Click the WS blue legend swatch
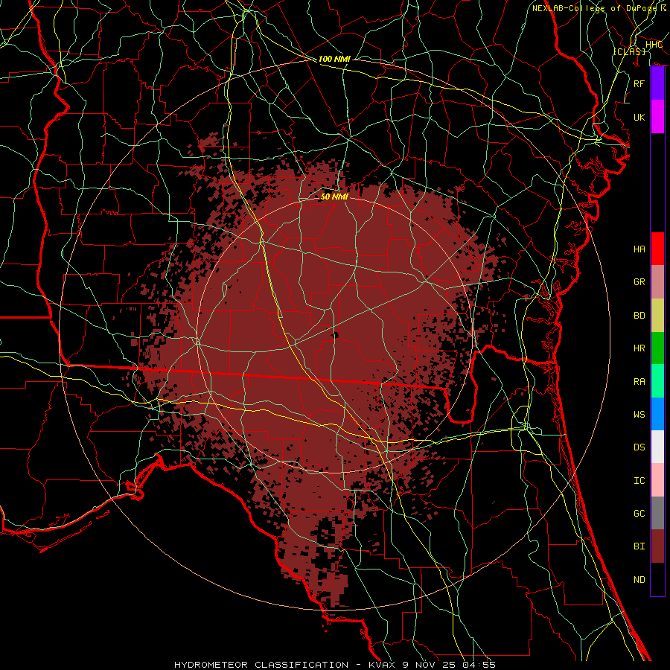Viewport: 670px width, 670px height. tap(657, 414)
